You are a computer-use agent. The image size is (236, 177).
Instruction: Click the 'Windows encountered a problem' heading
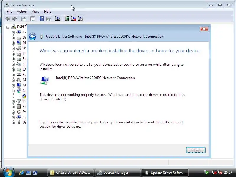(119, 50)
